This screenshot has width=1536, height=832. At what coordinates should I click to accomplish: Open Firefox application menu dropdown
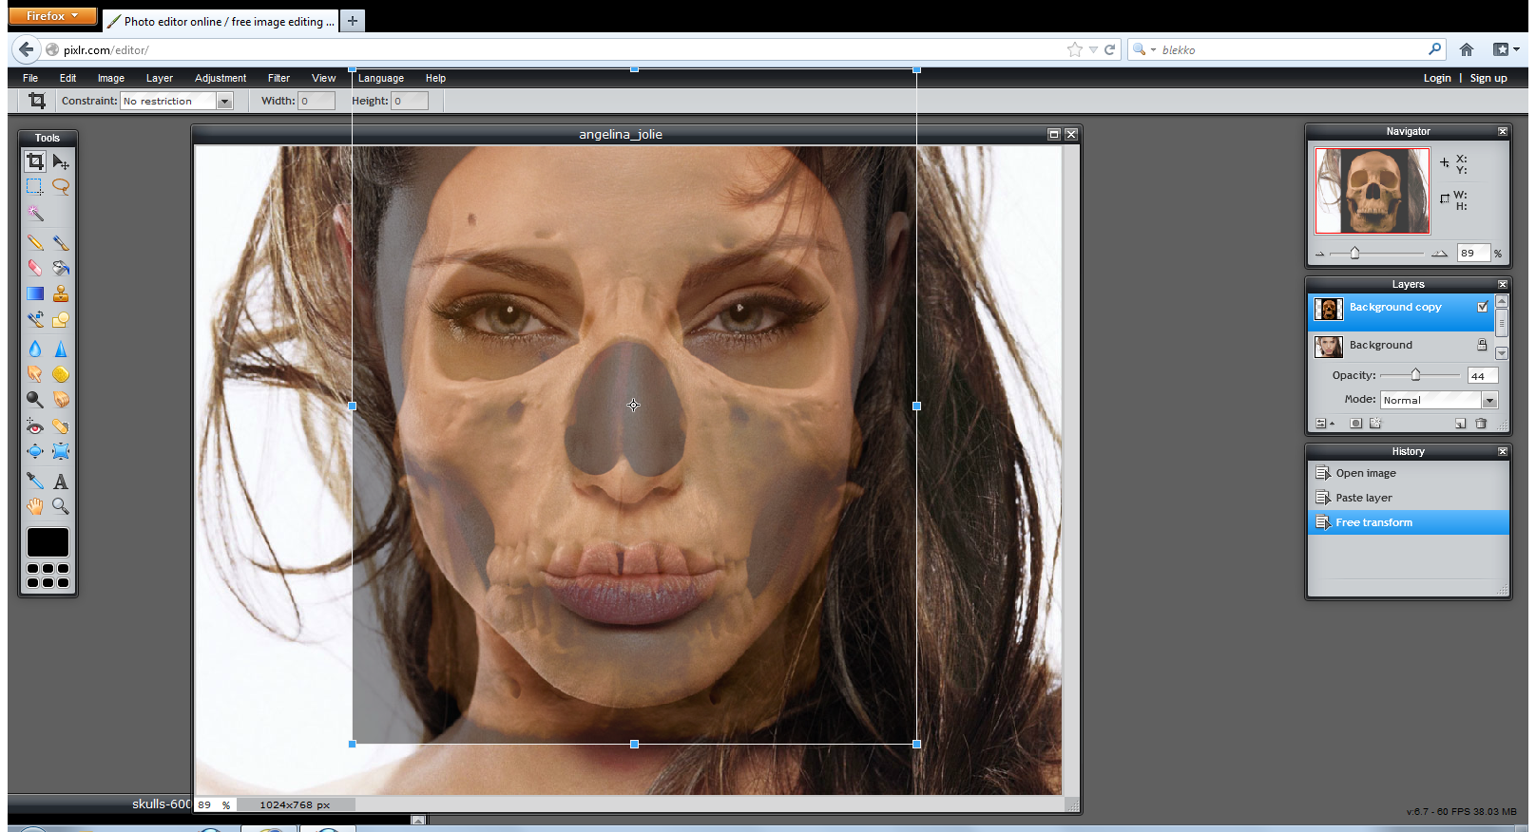[x=52, y=16]
